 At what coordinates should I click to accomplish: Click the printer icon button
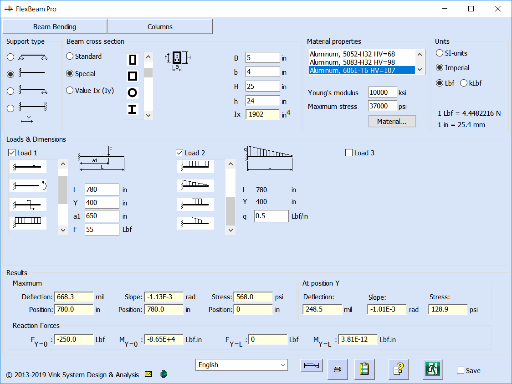tap(338, 369)
